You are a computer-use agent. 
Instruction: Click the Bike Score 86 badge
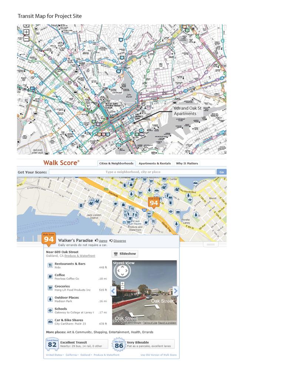tap(119, 344)
